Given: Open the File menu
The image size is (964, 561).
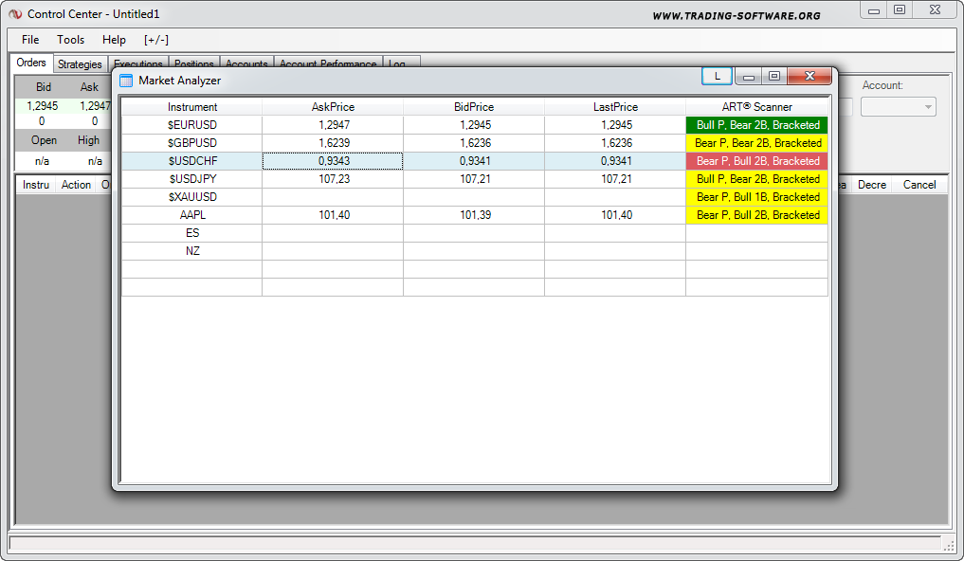Looking at the screenshot, I should [30, 40].
